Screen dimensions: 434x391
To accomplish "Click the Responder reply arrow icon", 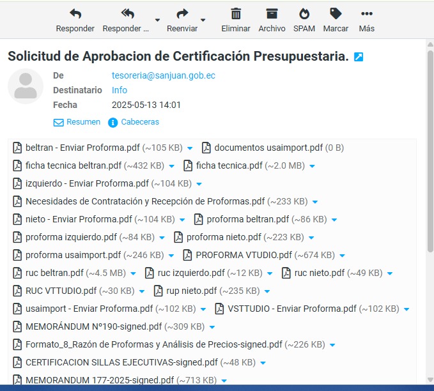I will (x=75, y=14).
